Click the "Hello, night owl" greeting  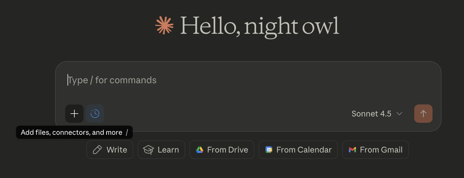(259, 26)
